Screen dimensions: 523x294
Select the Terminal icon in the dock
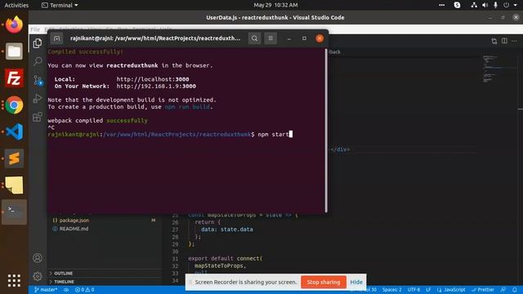14,212
